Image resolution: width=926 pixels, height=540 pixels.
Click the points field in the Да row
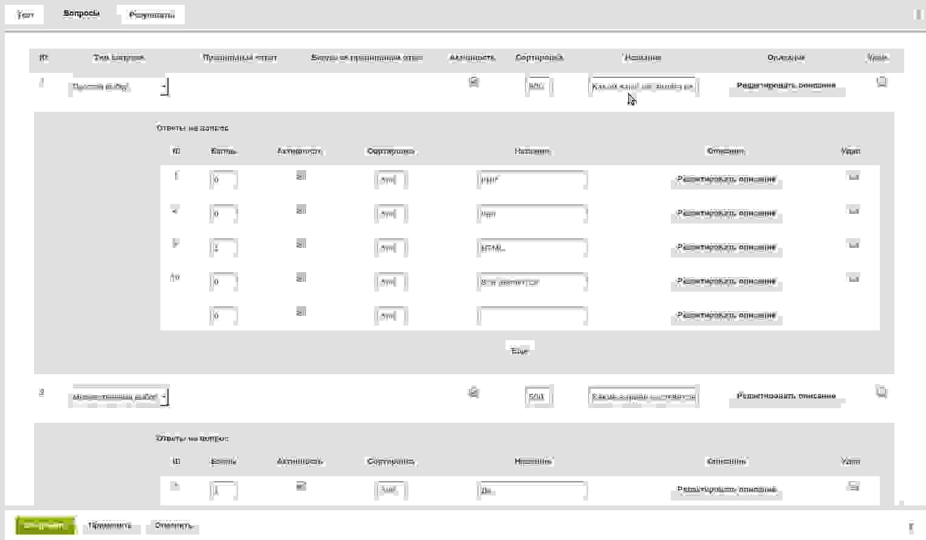(x=223, y=490)
